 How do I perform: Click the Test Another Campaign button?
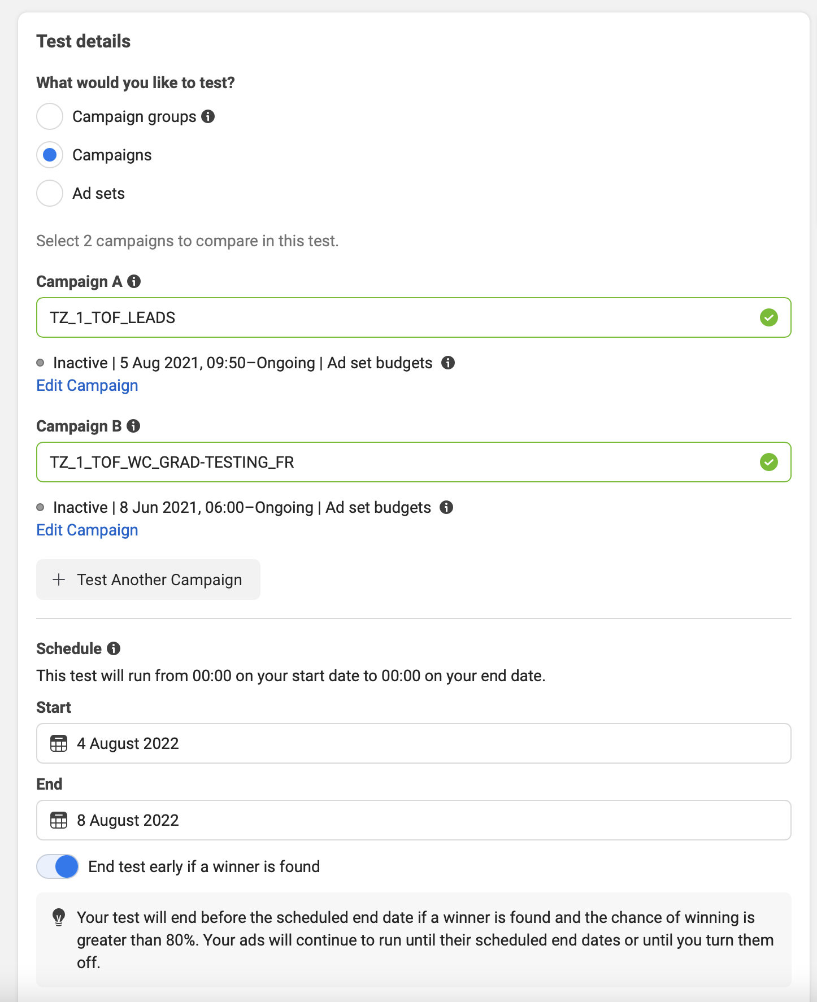pyautogui.click(x=148, y=580)
